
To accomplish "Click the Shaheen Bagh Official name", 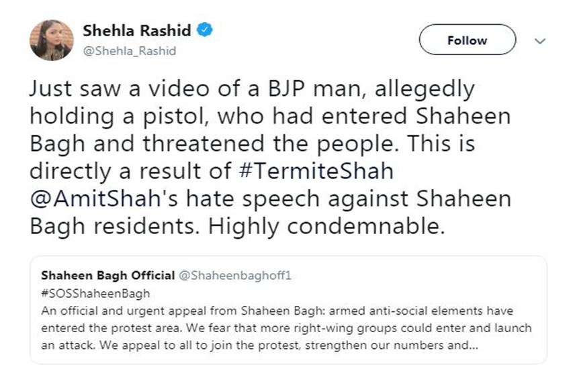I will tap(106, 276).
